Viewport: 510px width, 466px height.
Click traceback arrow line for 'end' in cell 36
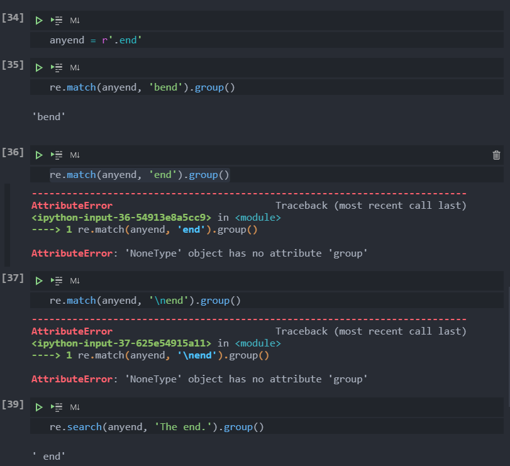click(x=145, y=230)
